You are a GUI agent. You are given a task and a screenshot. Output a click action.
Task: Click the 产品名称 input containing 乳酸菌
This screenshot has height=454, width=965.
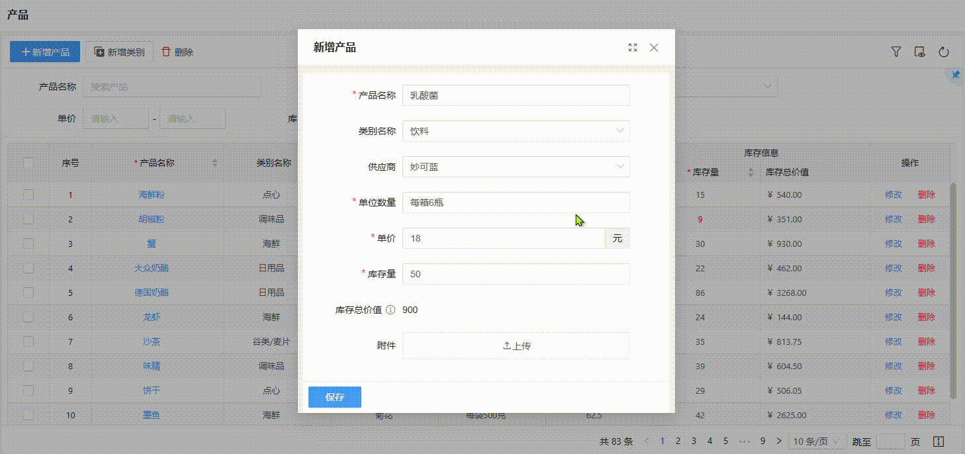click(516, 95)
